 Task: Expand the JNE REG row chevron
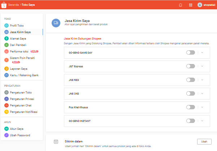pyautogui.click(x=202, y=80)
